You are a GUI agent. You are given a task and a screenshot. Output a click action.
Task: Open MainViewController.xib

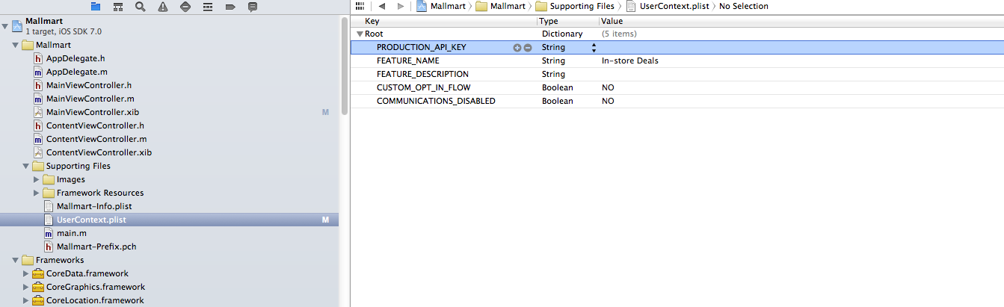coord(93,112)
